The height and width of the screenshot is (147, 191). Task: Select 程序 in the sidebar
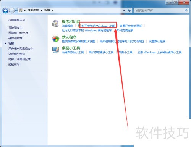[11, 44]
